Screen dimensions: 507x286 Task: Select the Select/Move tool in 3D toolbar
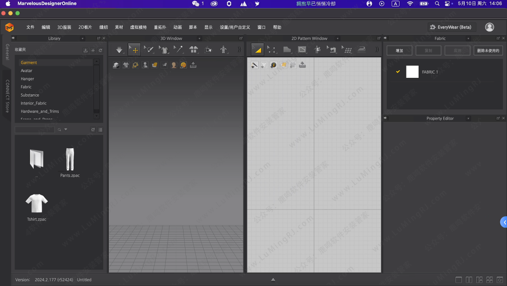click(x=134, y=50)
